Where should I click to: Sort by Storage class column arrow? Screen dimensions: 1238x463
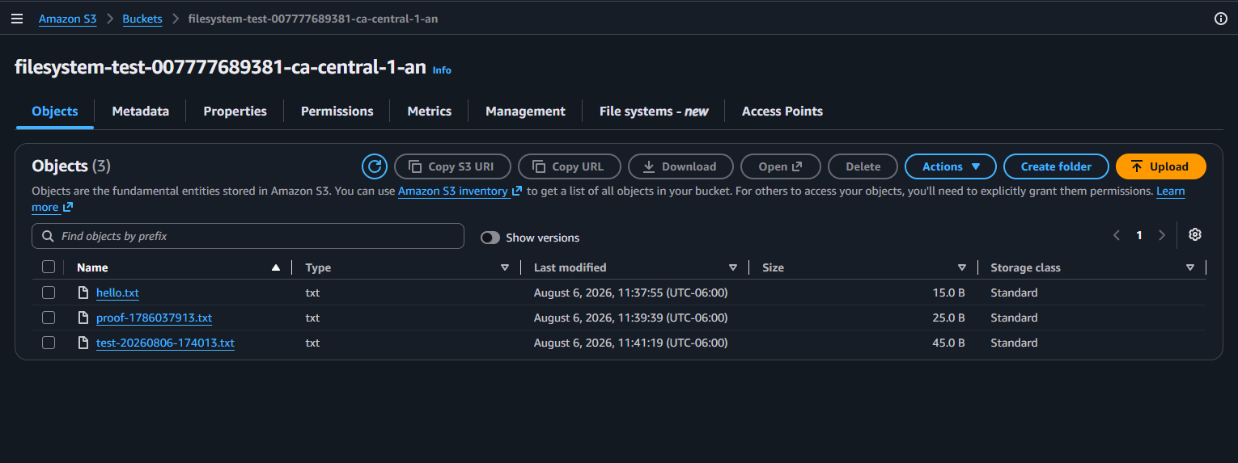click(x=1190, y=267)
